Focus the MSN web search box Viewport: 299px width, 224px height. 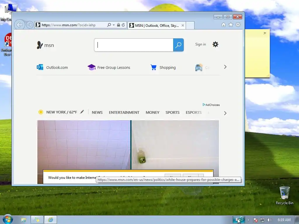[x=134, y=45]
